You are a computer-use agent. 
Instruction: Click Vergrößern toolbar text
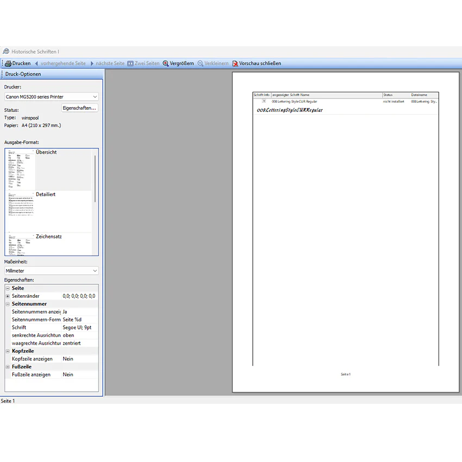point(182,64)
